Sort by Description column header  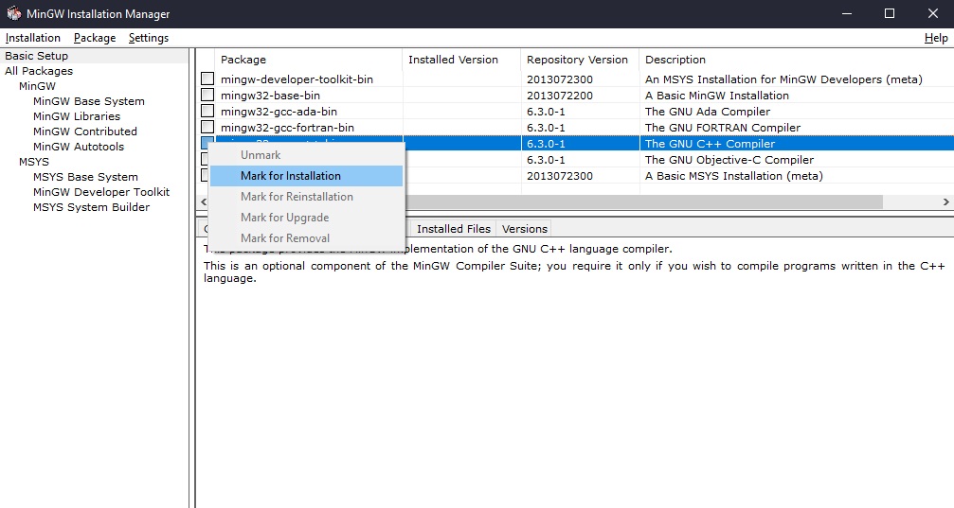797,60
